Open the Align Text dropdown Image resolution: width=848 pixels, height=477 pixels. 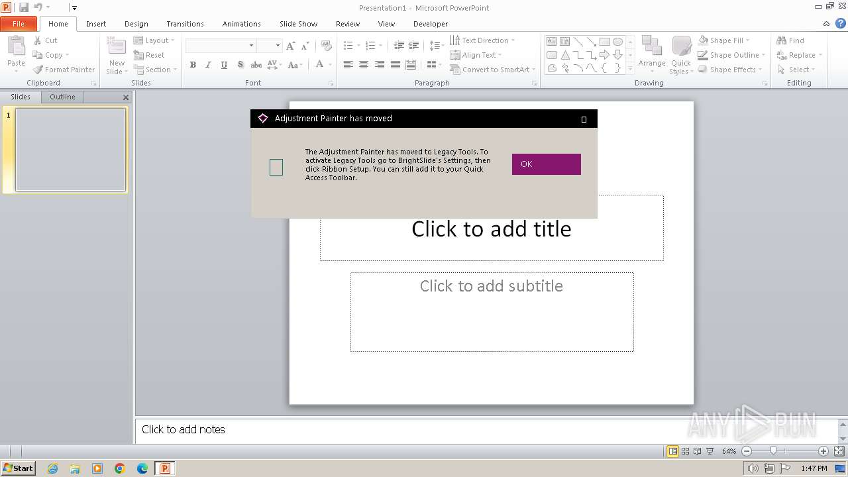[476, 55]
